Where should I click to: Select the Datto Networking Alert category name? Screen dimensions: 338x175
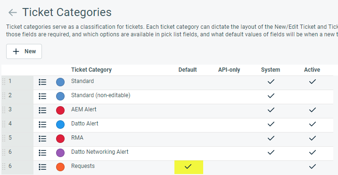coord(100,152)
